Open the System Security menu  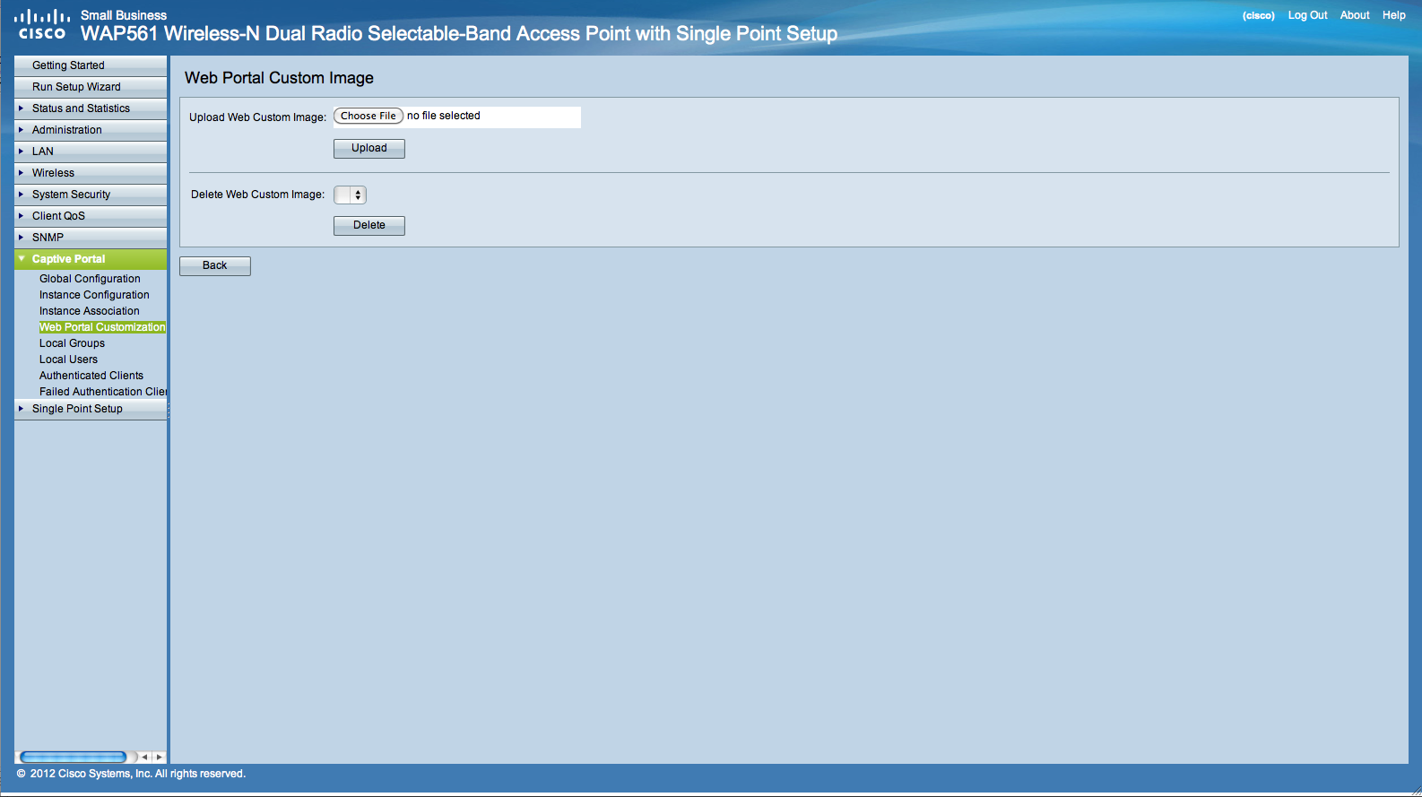point(91,195)
